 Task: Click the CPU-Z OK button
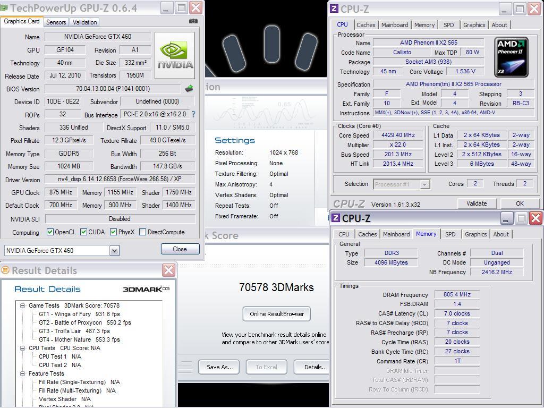pos(520,203)
